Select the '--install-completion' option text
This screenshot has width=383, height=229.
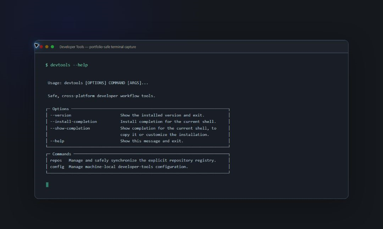[73, 121]
